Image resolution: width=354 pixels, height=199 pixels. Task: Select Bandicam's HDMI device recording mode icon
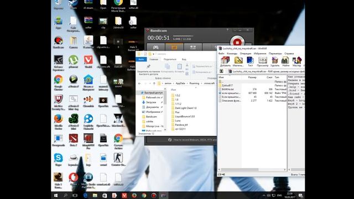point(193,48)
